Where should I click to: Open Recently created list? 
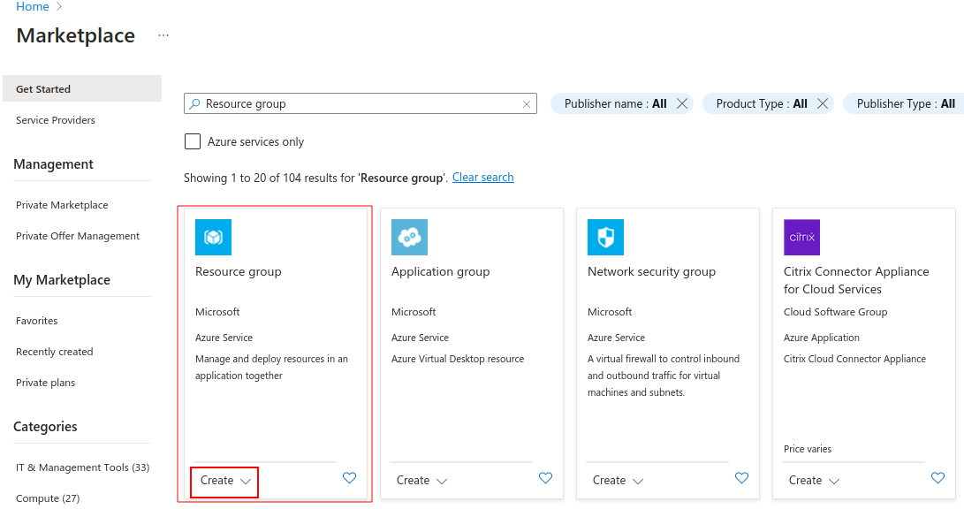54,352
